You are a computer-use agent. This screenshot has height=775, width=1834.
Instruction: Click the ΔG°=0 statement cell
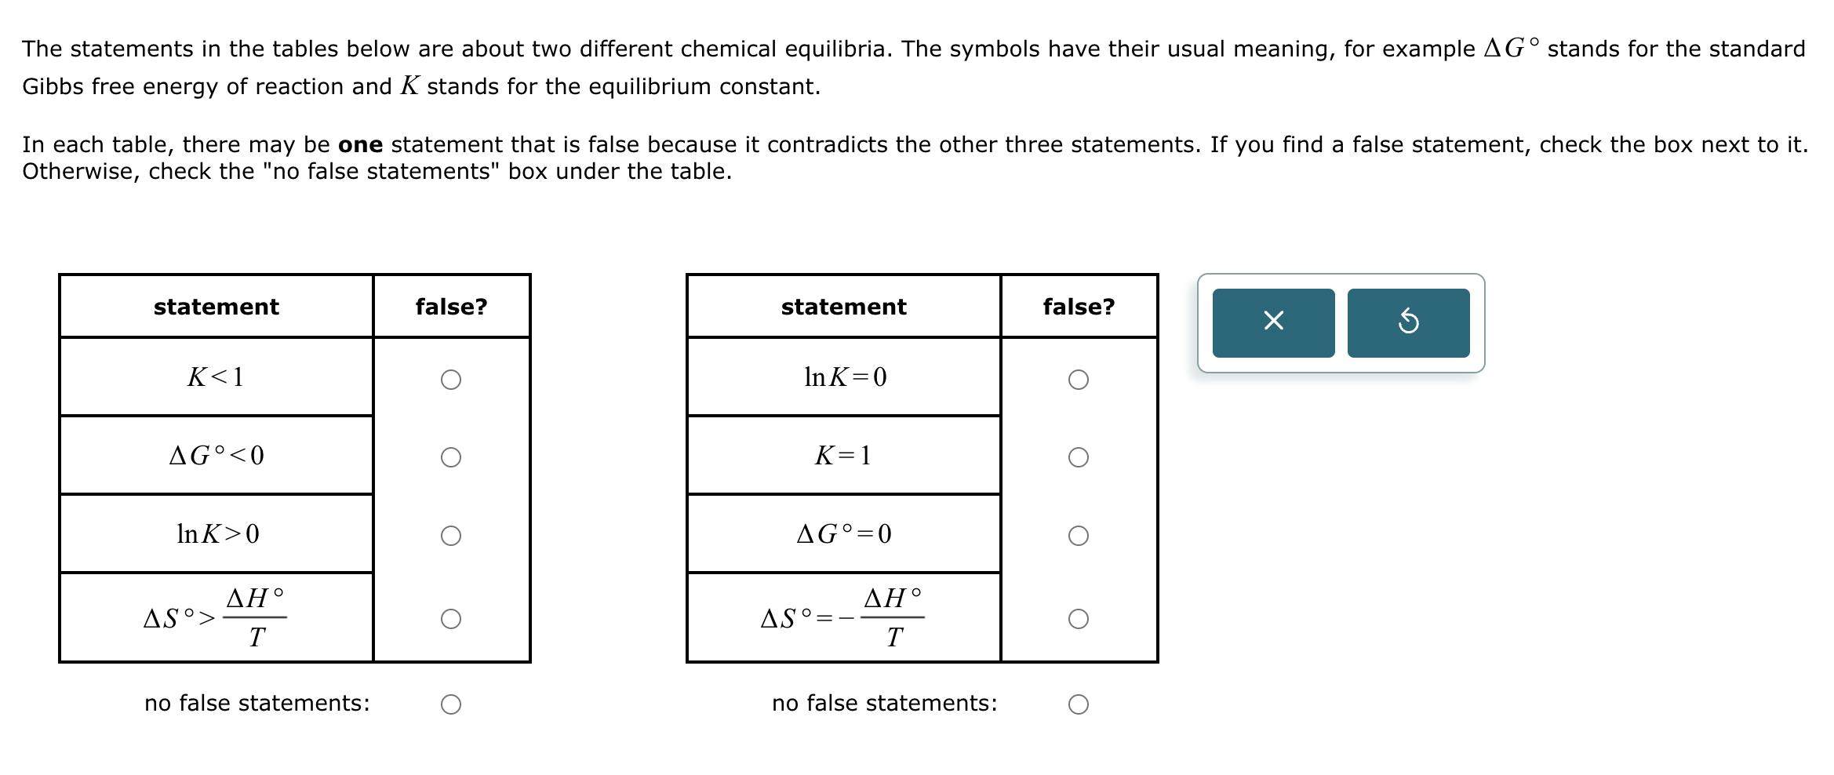[846, 535]
